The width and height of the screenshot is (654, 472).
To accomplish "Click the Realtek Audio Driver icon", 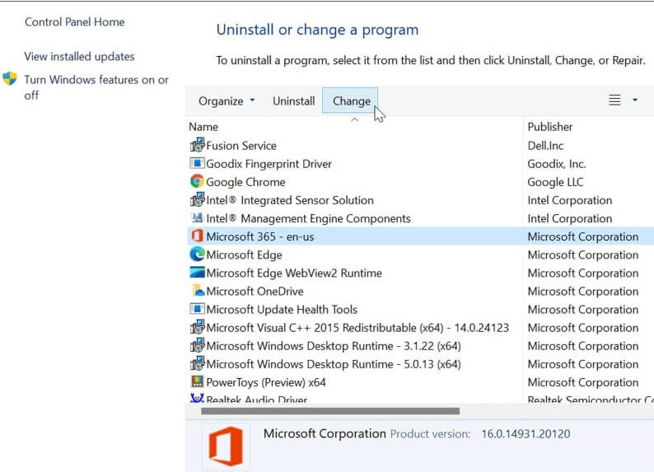I will (198, 398).
